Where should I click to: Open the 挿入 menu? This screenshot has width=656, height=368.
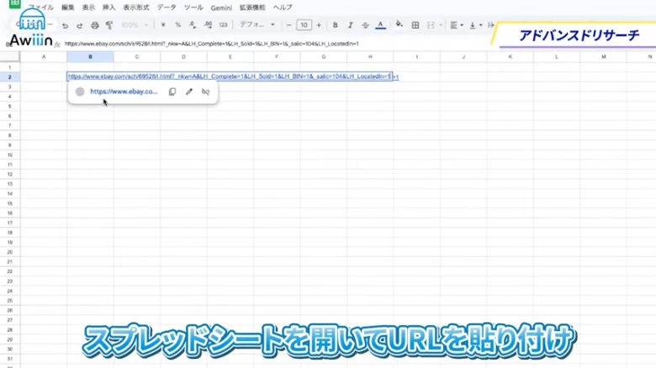[108, 8]
